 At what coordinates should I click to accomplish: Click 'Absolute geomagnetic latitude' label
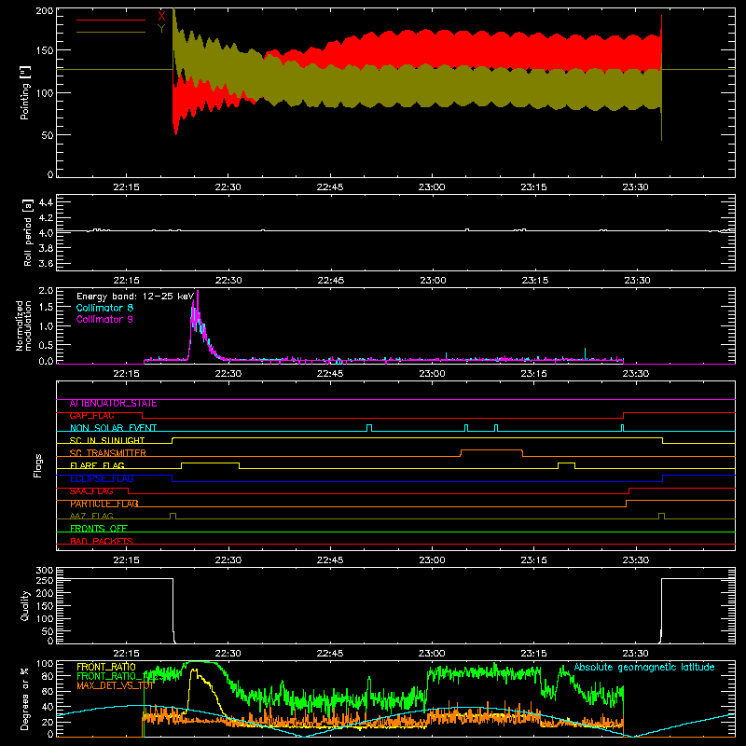[x=644, y=667]
